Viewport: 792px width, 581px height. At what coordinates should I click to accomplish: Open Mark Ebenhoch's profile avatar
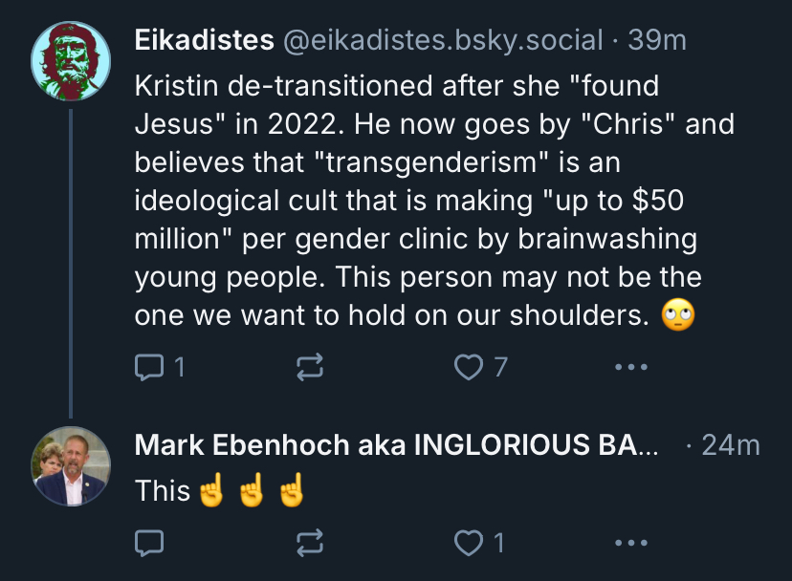[x=71, y=466]
